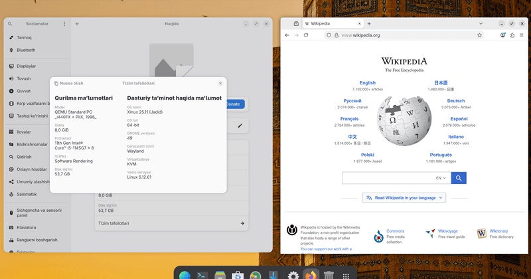Open the 中文 Wikipedia link
531x279 pixels.
[x=352, y=137]
